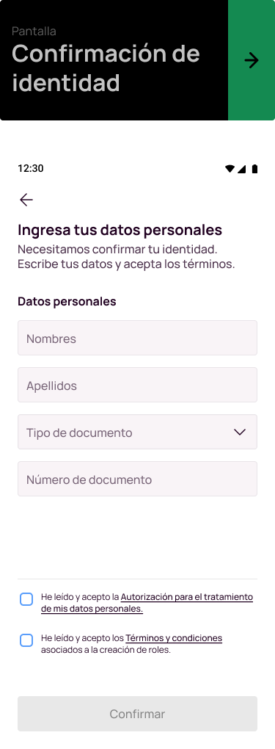Open the Tipo de documento dropdown

pos(138,432)
